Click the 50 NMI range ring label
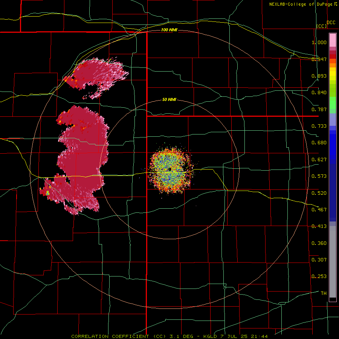Viewport: 339px width, 339px height. (x=169, y=99)
